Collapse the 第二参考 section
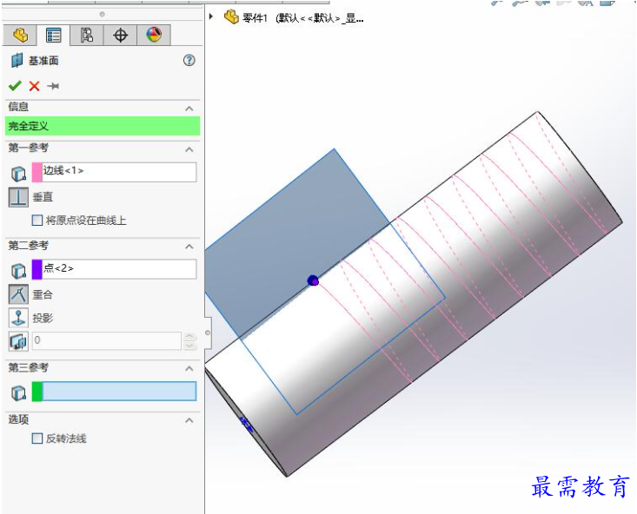This screenshot has height=514, width=637. 189,247
